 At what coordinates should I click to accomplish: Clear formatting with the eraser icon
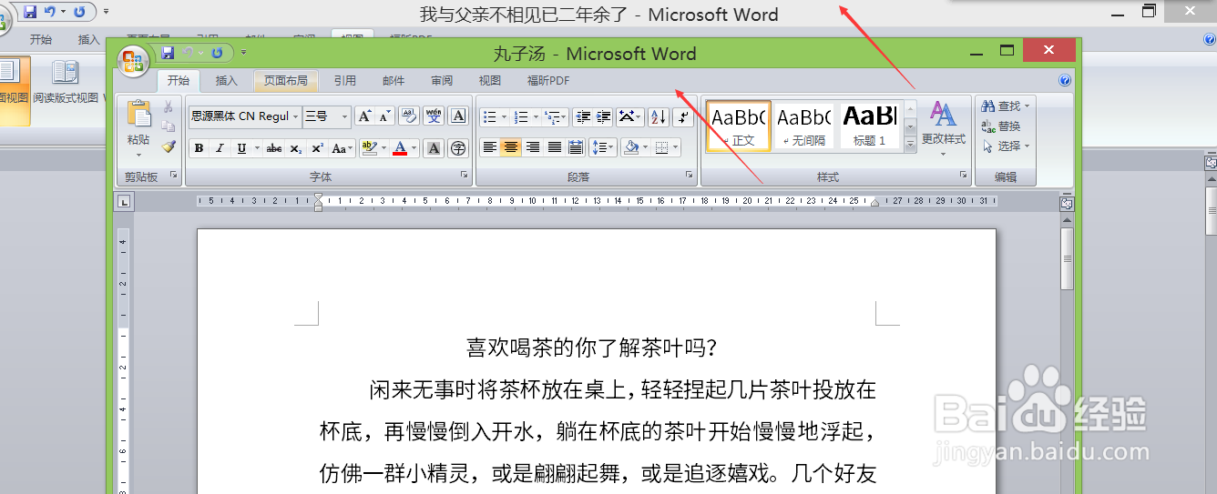pos(409,116)
